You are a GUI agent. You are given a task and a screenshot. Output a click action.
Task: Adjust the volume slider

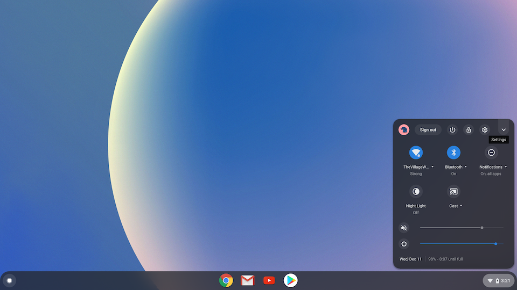pos(462,228)
